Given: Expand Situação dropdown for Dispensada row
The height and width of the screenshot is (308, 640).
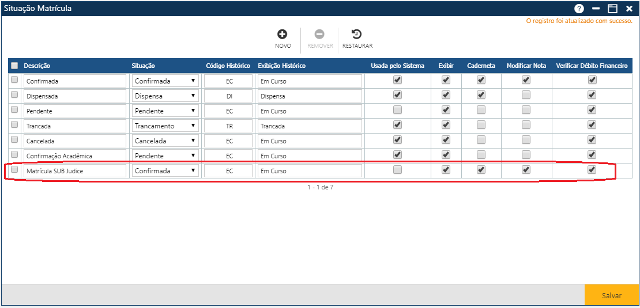Looking at the screenshot, I should [x=165, y=96].
